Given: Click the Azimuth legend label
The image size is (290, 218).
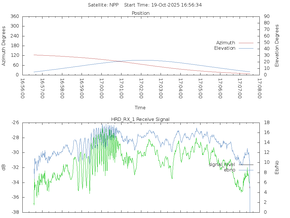Looking at the screenshot, I should tap(225, 43).
